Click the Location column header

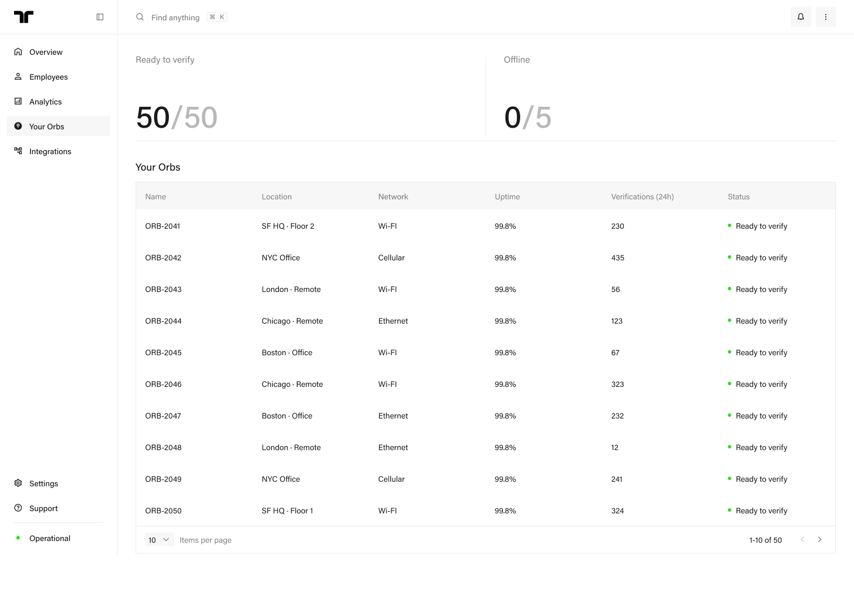click(x=277, y=197)
